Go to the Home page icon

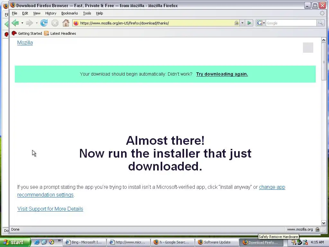click(x=66, y=23)
